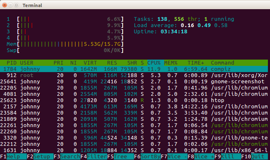Click the 14:22.16 TIME+ value
The height and width of the screenshot is (160, 270).
coord(194,107)
